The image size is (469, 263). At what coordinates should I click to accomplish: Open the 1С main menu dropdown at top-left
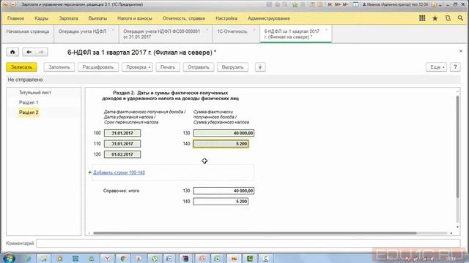(12, 4)
